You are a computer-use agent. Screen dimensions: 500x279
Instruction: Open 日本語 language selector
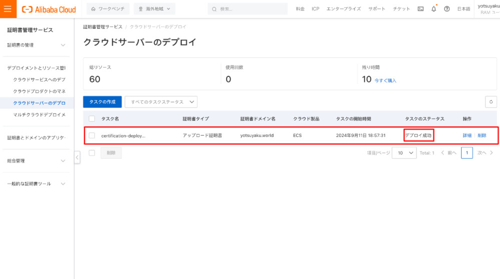pos(463,9)
